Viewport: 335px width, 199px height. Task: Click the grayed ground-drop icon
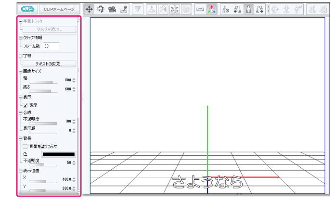point(152,9)
